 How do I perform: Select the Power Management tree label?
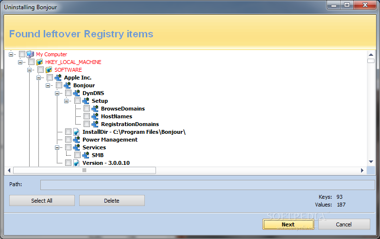pyautogui.click(x=110, y=140)
